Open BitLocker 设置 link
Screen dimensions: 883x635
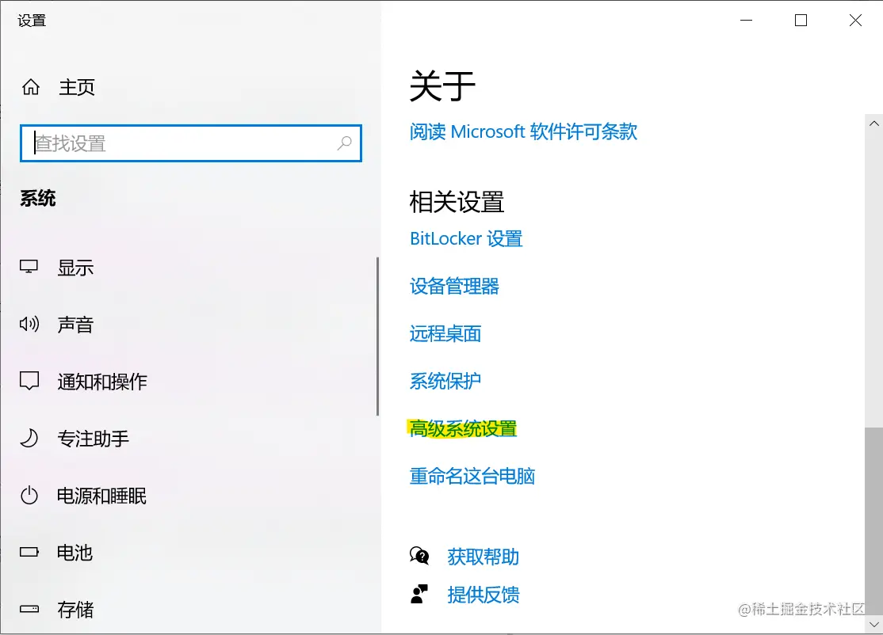click(466, 238)
